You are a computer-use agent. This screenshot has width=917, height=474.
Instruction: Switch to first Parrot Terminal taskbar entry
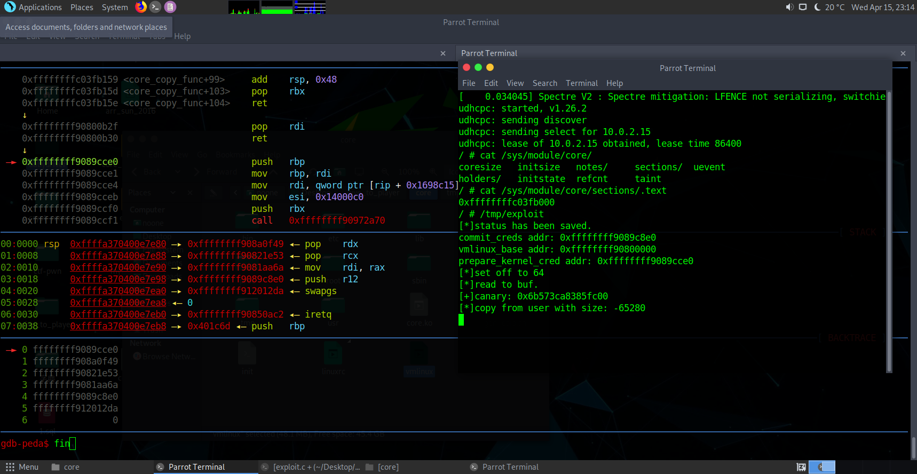(205, 467)
